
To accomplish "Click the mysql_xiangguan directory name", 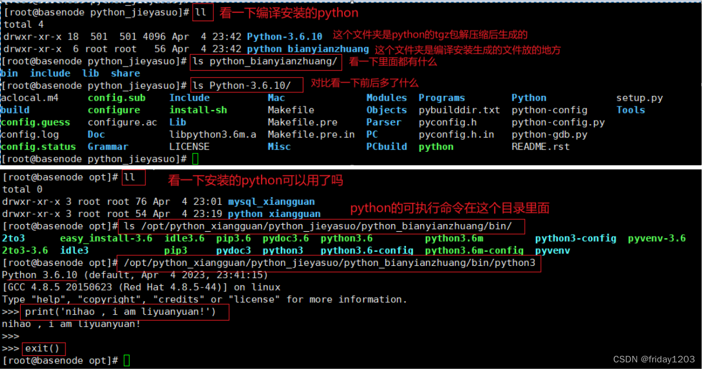I will 271,201.
